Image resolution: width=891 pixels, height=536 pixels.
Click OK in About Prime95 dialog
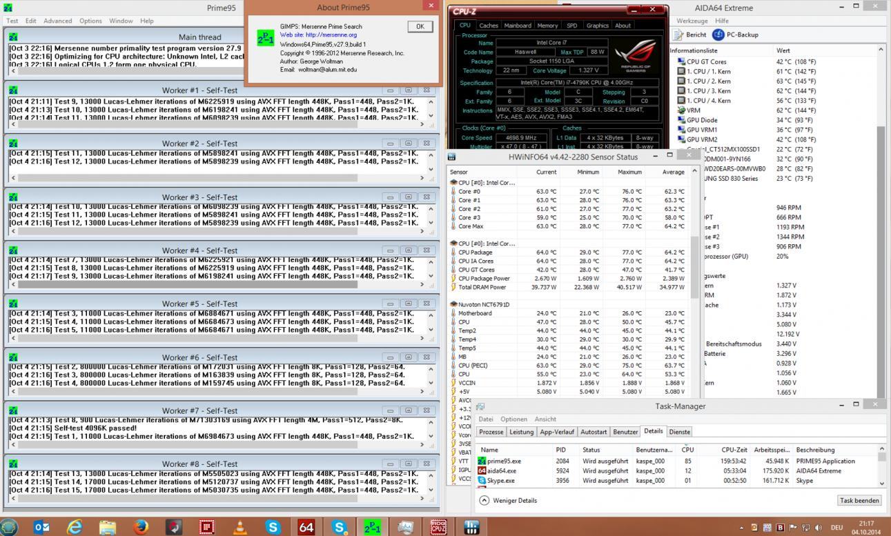(x=420, y=26)
